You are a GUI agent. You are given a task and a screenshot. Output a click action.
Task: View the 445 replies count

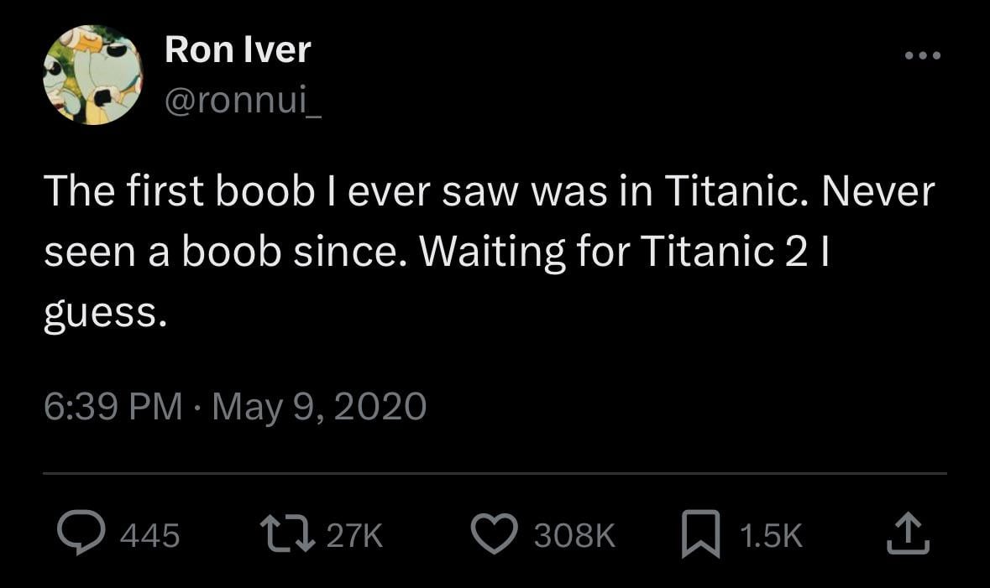click(x=150, y=535)
